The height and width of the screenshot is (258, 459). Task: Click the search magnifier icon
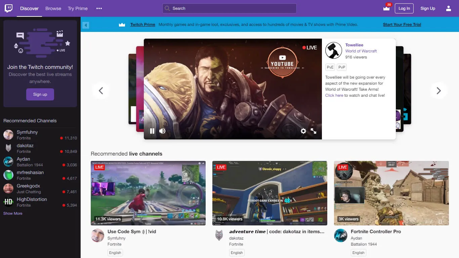tap(167, 8)
